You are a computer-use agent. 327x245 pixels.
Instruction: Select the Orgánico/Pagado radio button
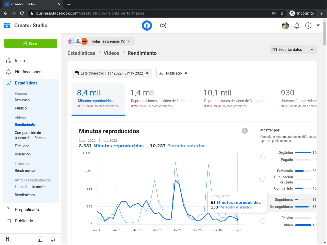click(263, 156)
